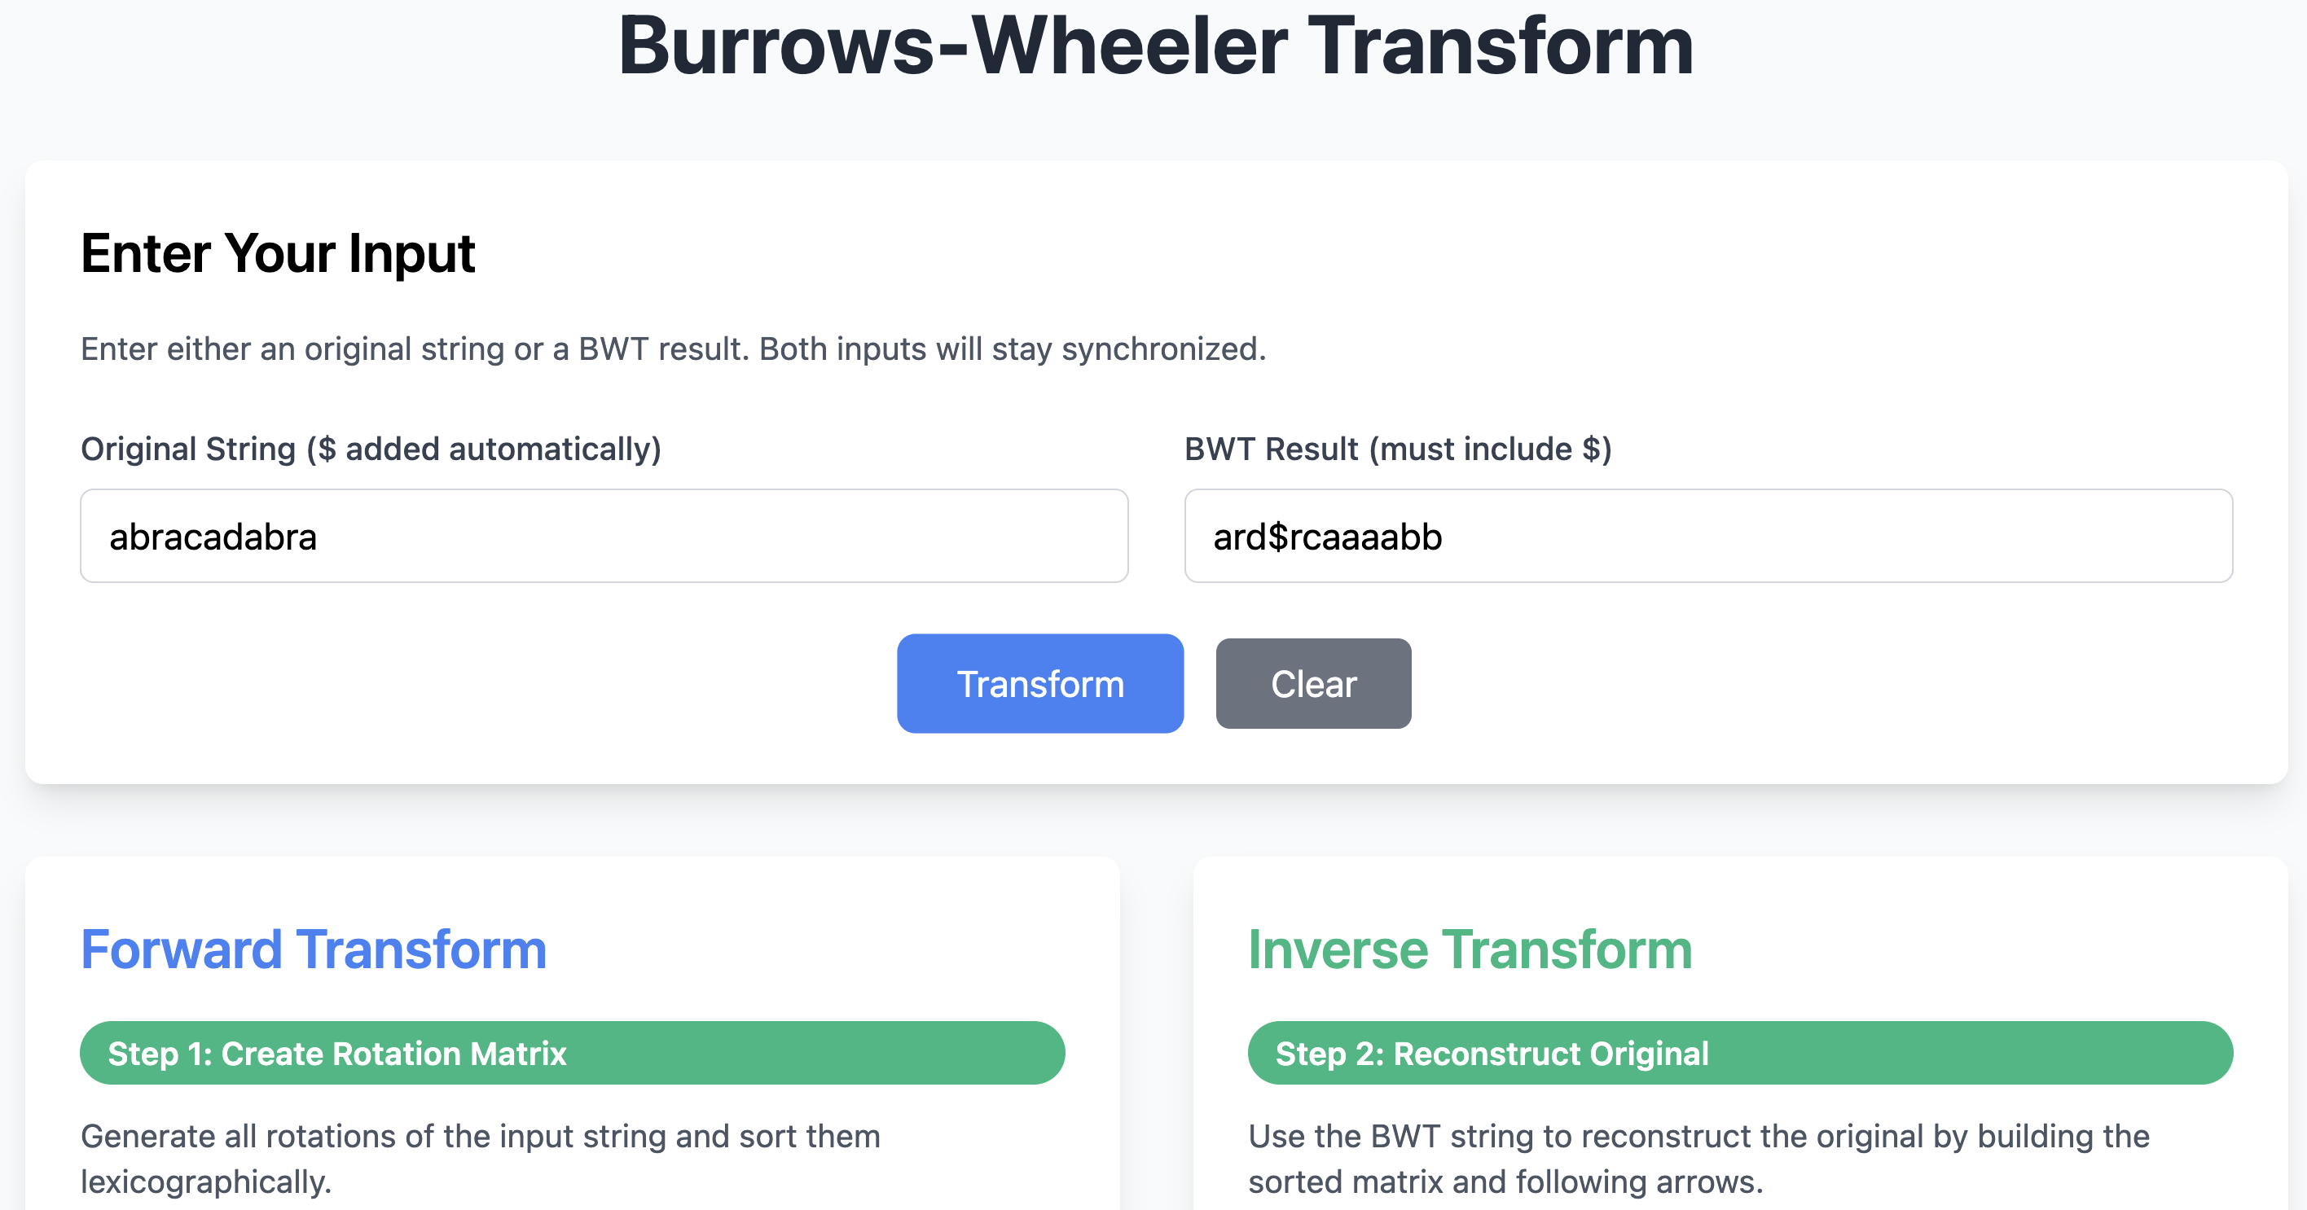The image size is (2307, 1210).
Task: Click the 'Both inputs will stay synchronized' text
Action: tap(1012, 349)
